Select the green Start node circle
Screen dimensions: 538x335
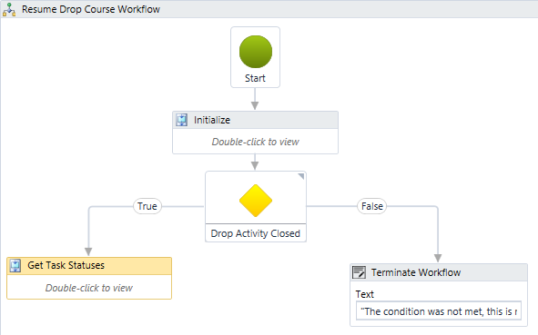click(x=256, y=52)
